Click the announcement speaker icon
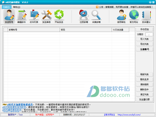This screenshot has height=117, width=156. pyautogui.click(x=97, y=7)
